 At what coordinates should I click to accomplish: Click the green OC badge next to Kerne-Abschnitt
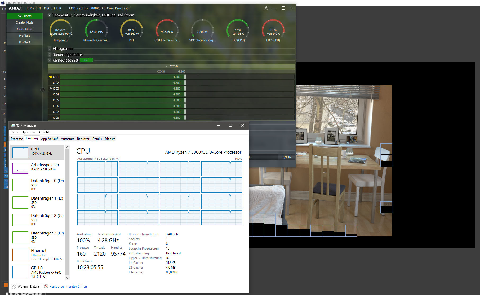click(86, 60)
